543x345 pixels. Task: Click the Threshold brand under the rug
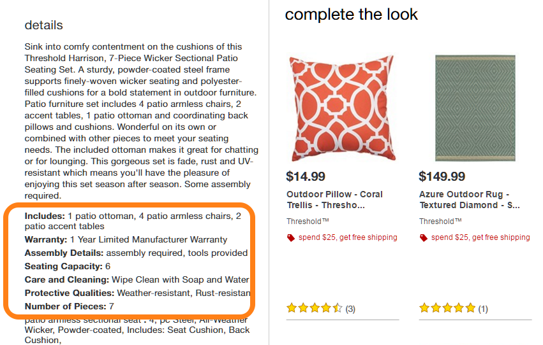[440, 222]
